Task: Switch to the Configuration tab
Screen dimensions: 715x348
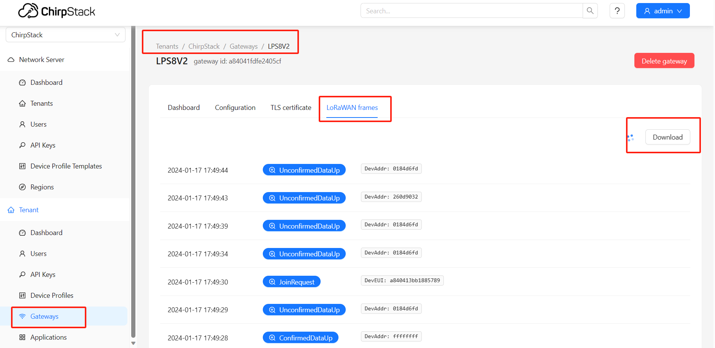Action: pos(235,108)
